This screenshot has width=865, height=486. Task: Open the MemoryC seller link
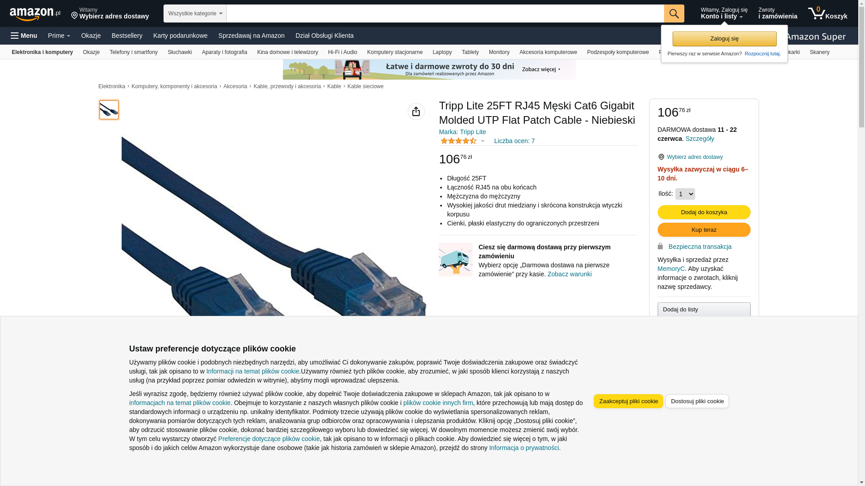[671, 269]
